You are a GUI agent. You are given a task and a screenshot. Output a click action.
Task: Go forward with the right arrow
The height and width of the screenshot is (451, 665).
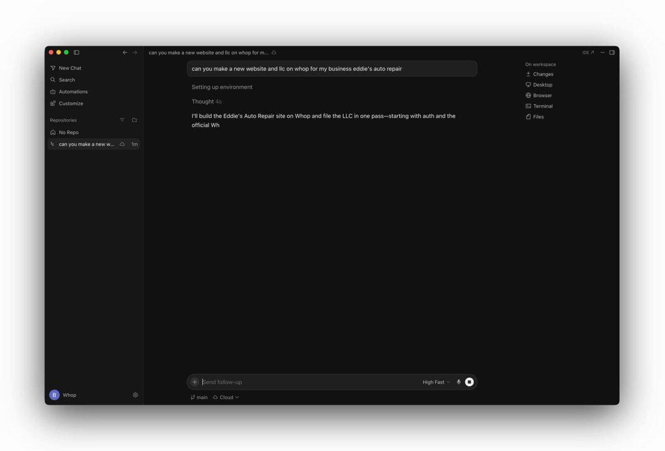pyautogui.click(x=135, y=53)
